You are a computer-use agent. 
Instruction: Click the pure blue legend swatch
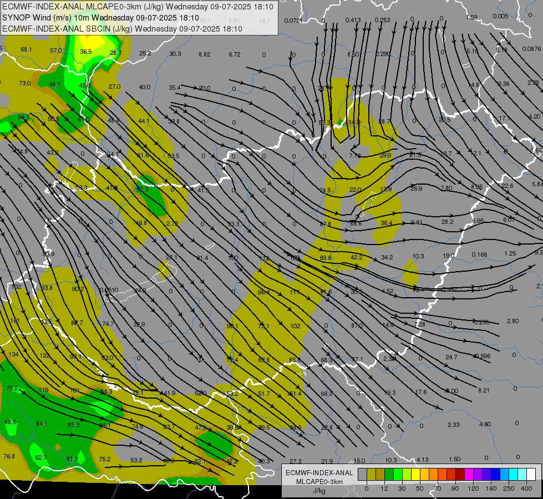[495, 474]
